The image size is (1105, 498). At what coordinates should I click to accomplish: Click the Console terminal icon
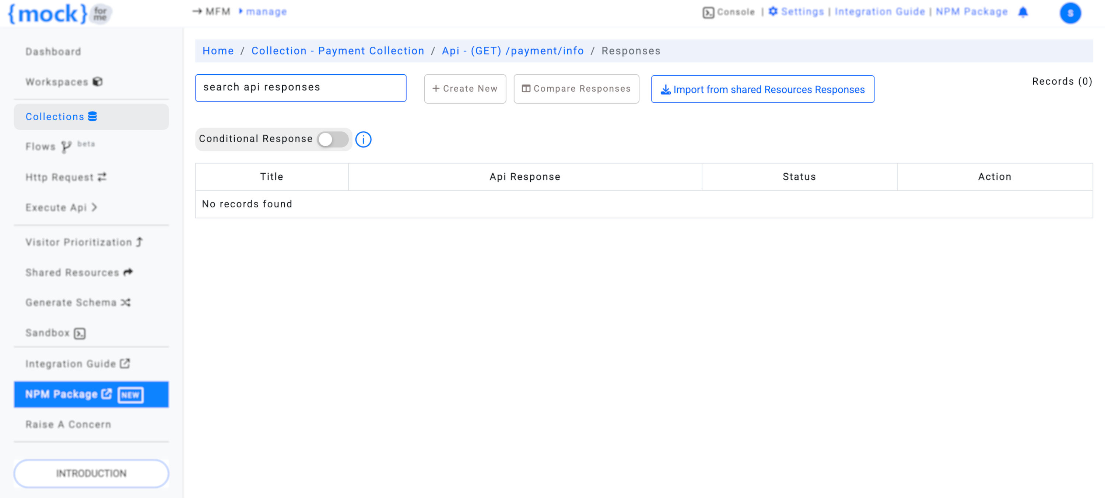coord(708,13)
